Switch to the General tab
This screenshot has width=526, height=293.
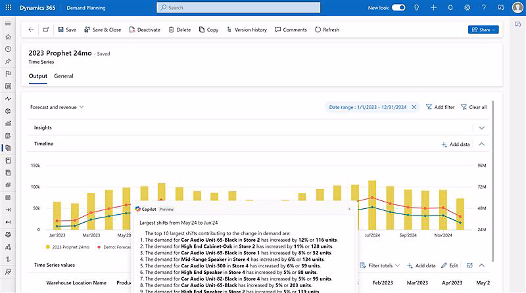(x=64, y=76)
